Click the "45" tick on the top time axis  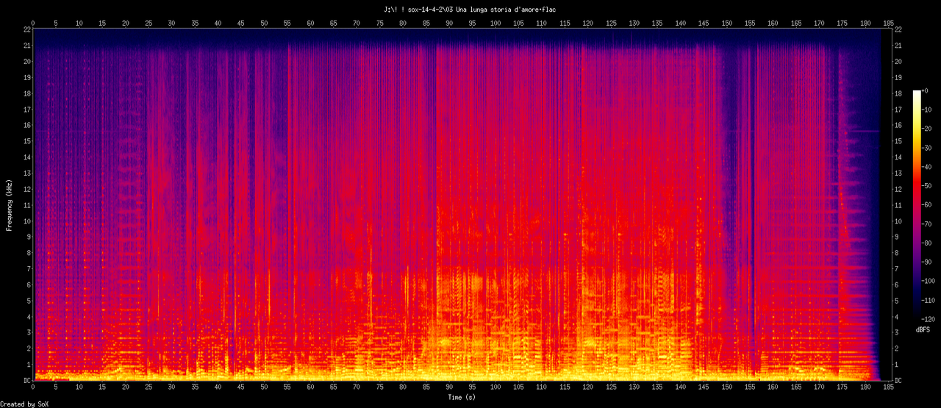point(241,24)
